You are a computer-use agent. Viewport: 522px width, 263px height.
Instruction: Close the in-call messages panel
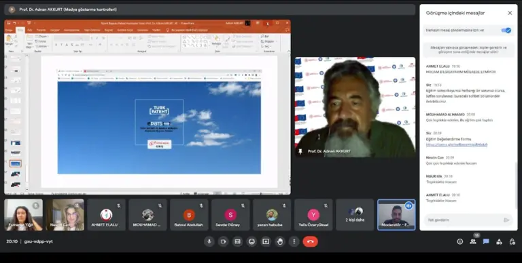point(510,13)
